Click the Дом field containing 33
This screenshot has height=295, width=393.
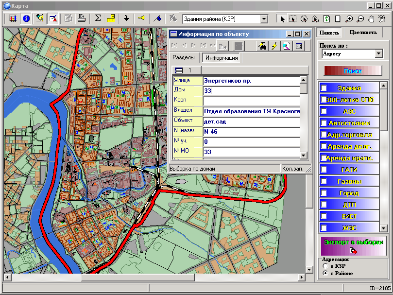[251, 90]
